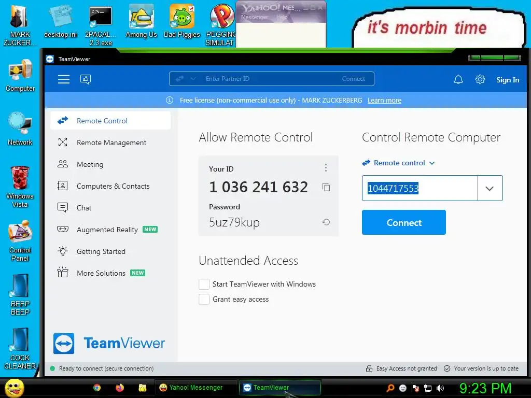Click the version check mark icon
The image size is (531, 398).
[447, 368]
